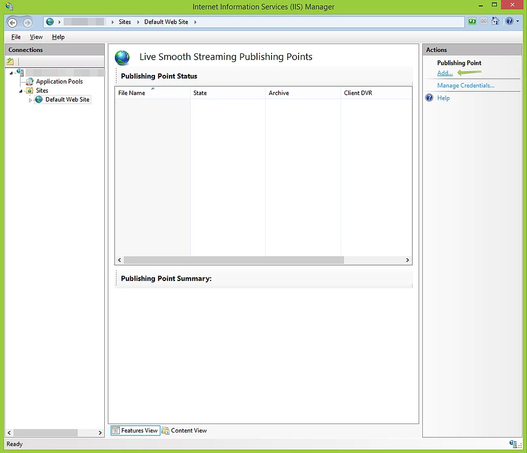
Task: Sort by the File Name column header
Action: click(152, 93)
